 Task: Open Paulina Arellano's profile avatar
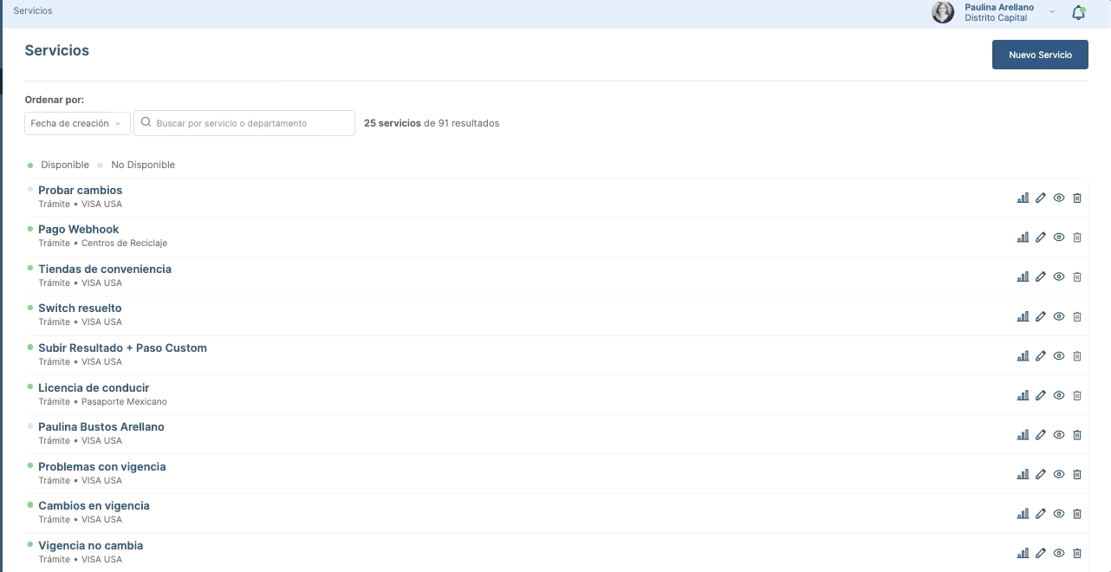coord(943,12)
